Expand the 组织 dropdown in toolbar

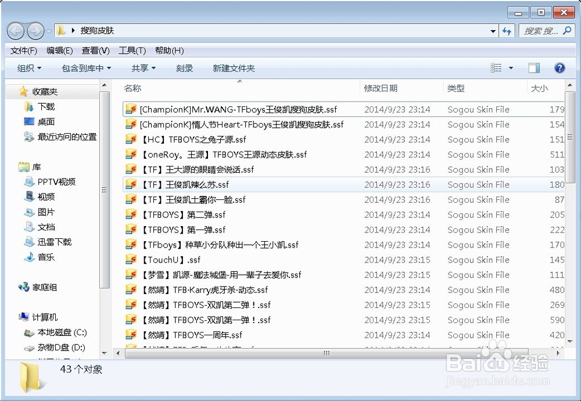pos(29,68)
